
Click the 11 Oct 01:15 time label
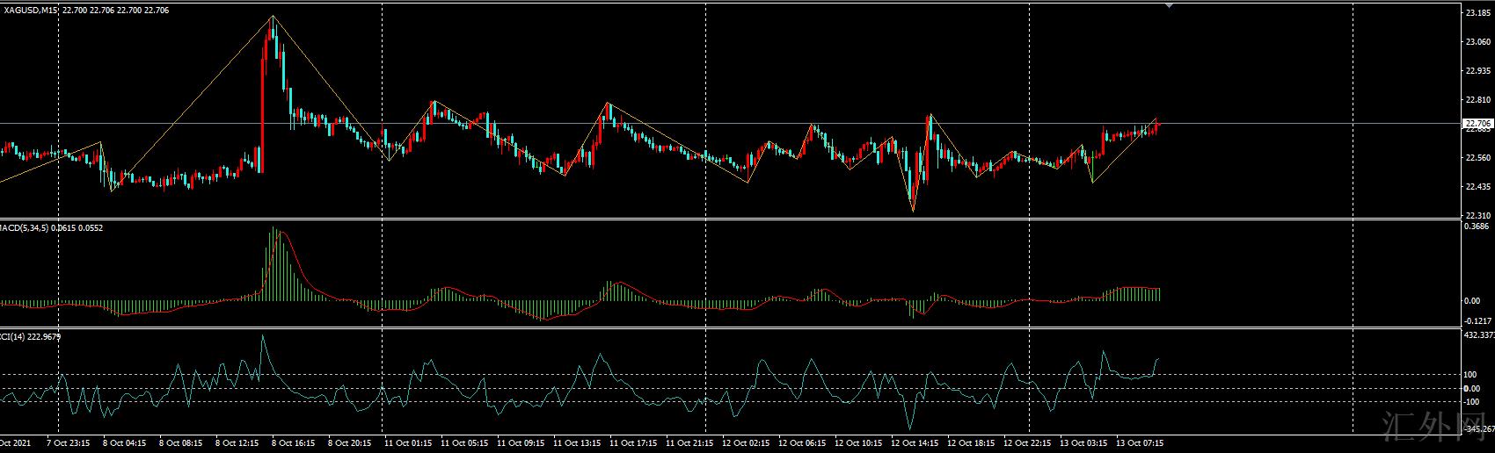pyautogui.click(x=406, y=443)
